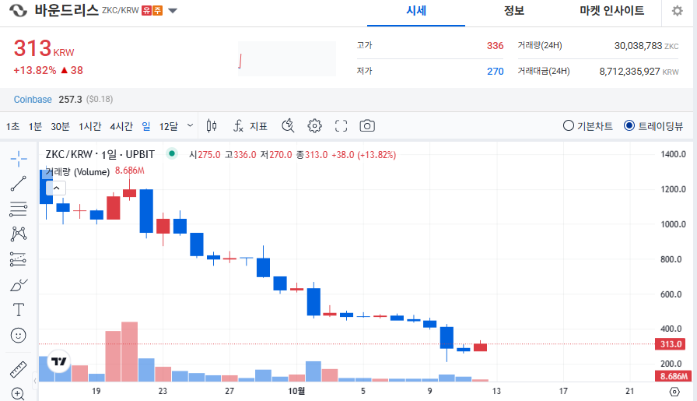Set chart interval to 1초
This screenshot has width=697, height=401.
tap(12, 126)
